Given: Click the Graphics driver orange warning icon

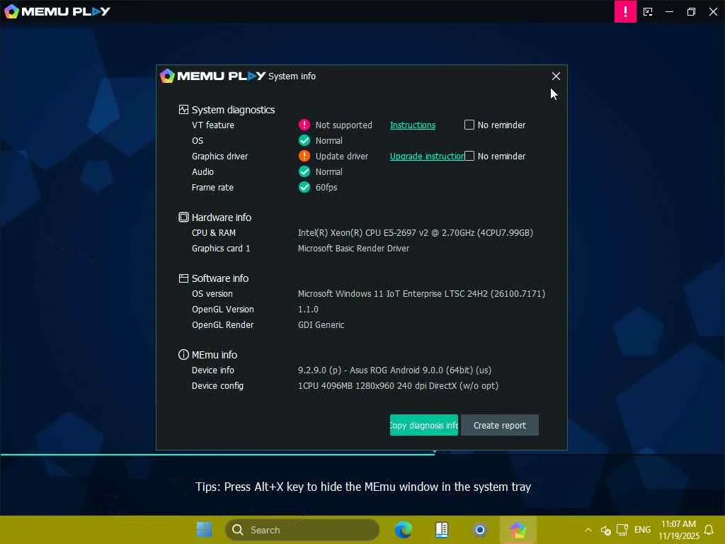Looking at the screenshot, I should [x=304, y=156].
